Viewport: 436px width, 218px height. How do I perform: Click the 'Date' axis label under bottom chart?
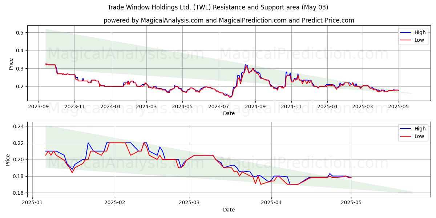229,210
